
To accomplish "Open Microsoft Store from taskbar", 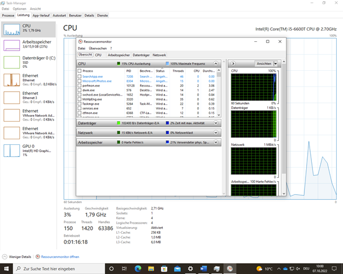I will pos(164,268).
